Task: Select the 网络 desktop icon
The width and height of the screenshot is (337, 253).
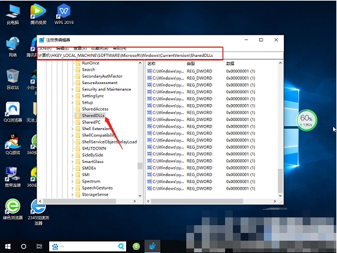Action: tap(12, 47)
